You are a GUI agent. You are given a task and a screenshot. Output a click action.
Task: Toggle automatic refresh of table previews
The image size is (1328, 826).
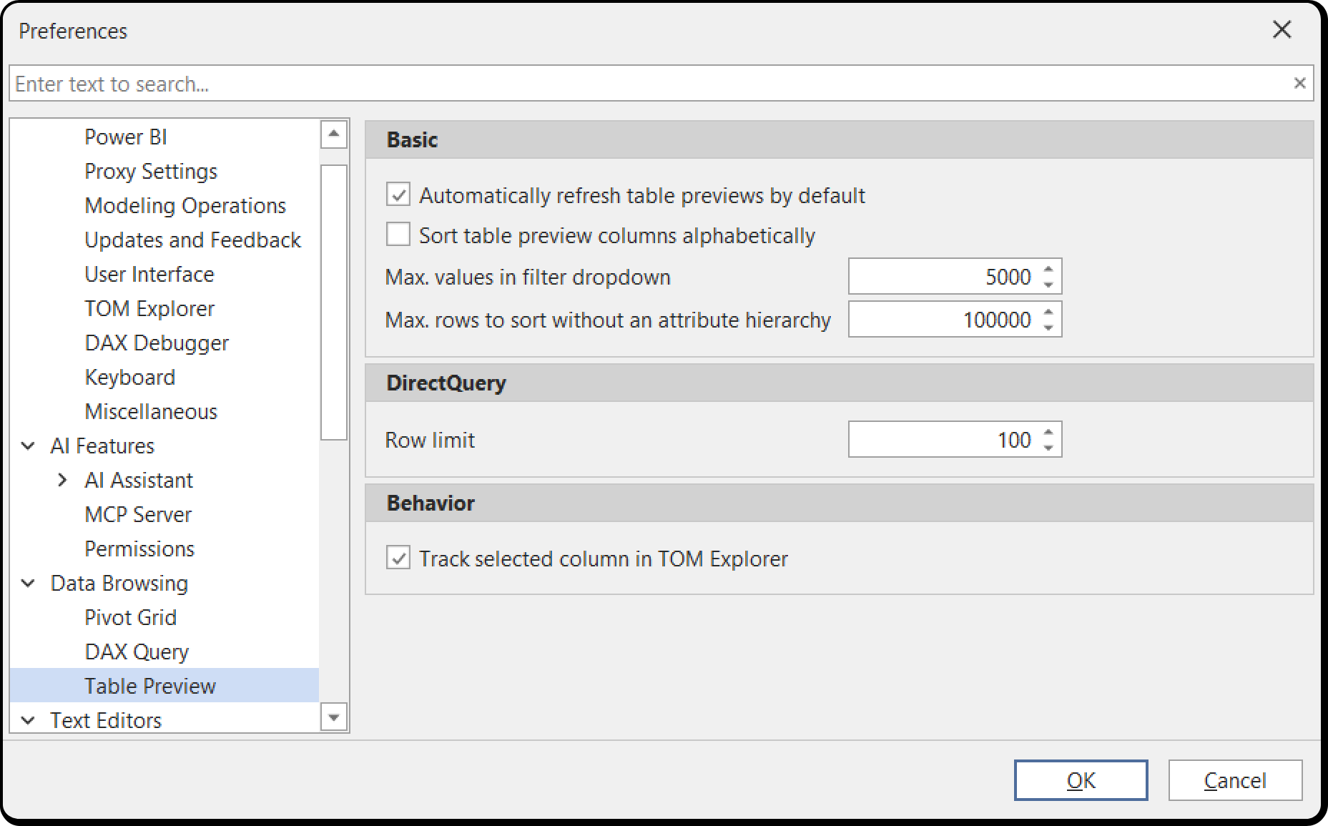coord(398,195)
